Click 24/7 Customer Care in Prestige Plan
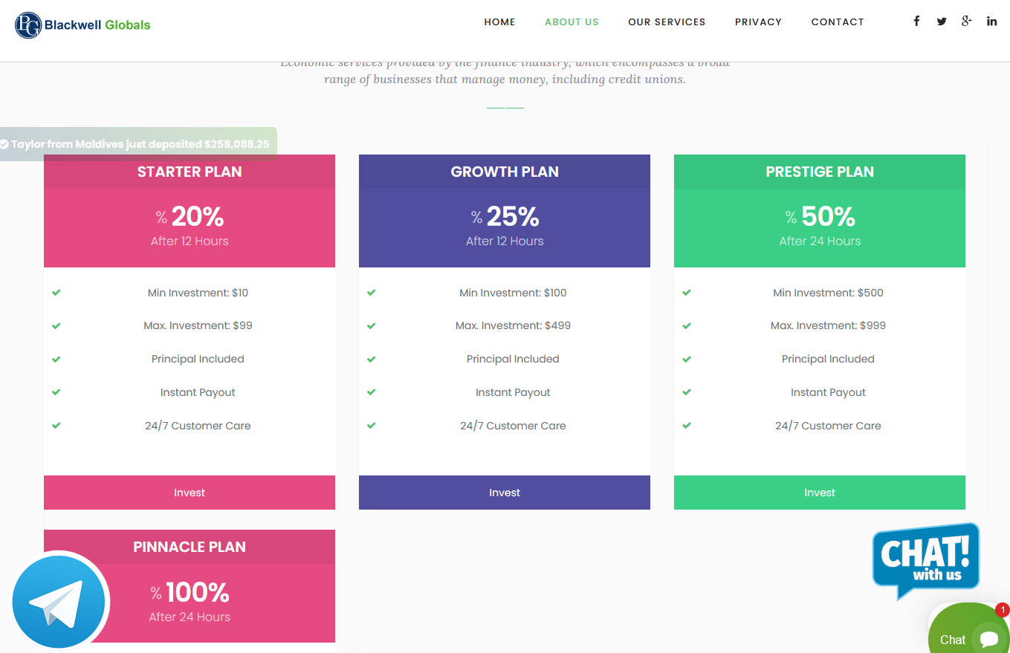Viewport: 1010px width, 653px height. 828,426
